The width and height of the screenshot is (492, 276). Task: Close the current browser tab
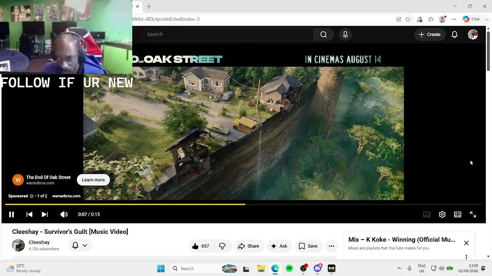click(137, 7)
